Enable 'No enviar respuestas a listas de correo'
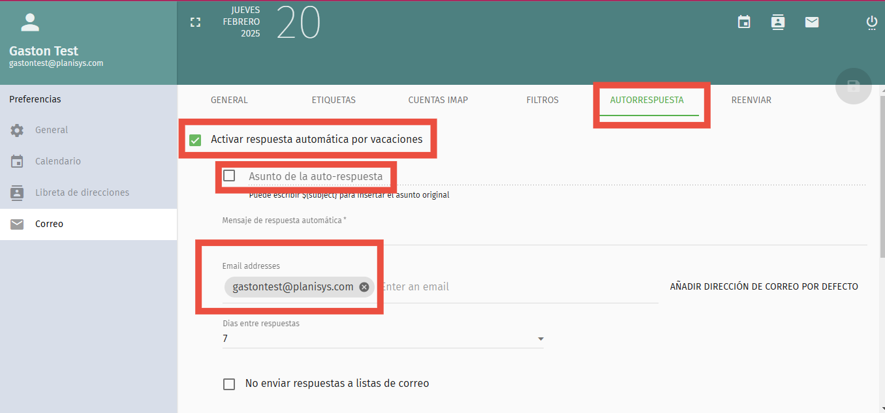 click(x=229, y=384)
